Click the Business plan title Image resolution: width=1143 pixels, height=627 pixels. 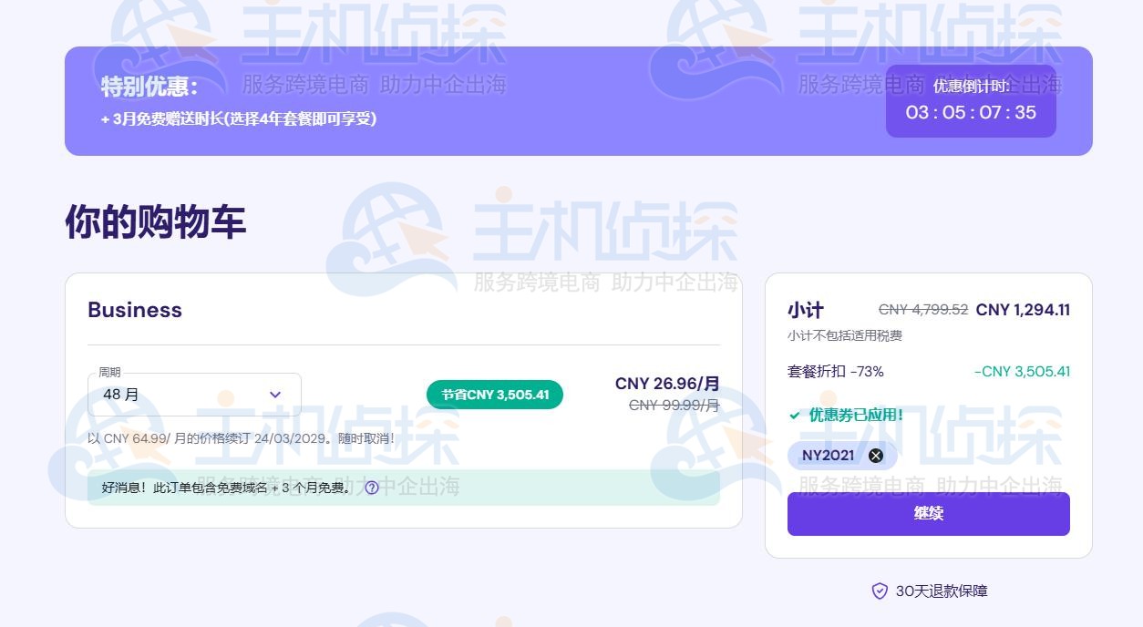[135, 310]
